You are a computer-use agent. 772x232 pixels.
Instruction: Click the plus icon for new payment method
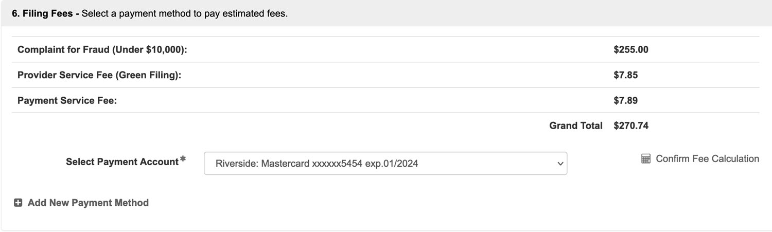pos(18,203)
